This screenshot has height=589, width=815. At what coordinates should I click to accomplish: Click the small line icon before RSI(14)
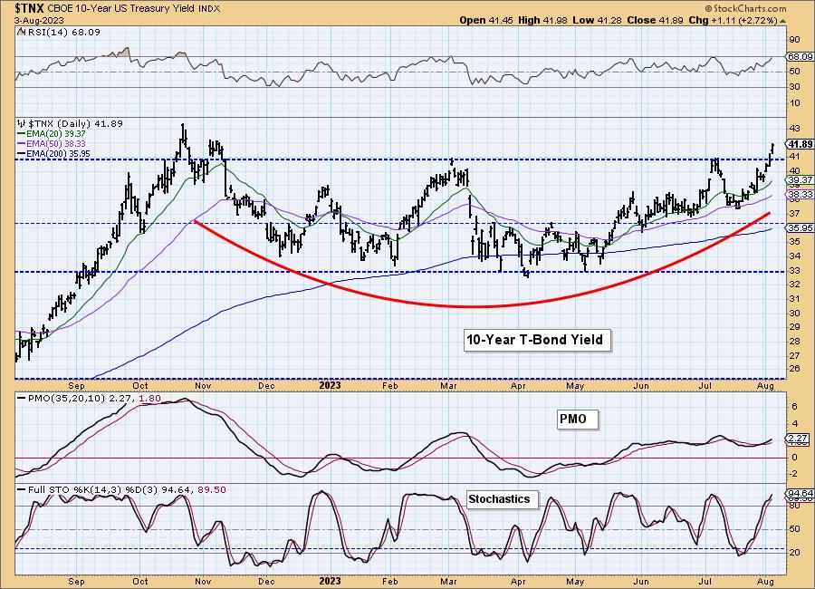[x=20, y=32]
